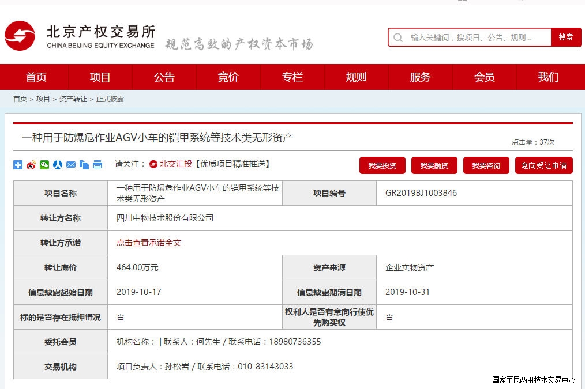Click the 转让方承诺 label cell
This screenshot has width=585, height=389.
coord(61,243)
